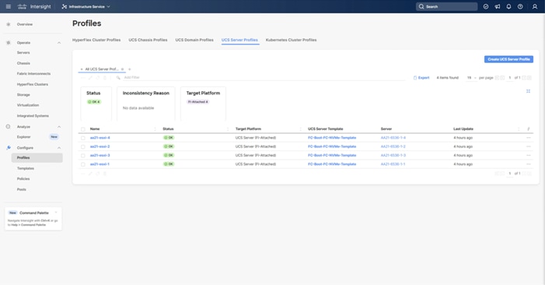545x285 pixels.
Task: Open Servers in the sidebar
Action: coord(23,52)
